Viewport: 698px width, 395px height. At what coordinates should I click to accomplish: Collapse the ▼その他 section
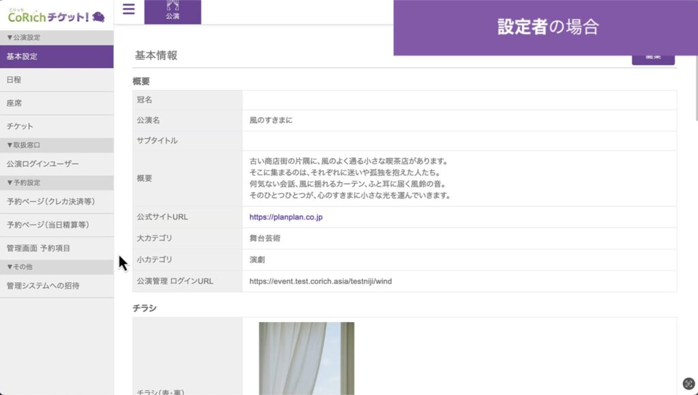(20, 266)
